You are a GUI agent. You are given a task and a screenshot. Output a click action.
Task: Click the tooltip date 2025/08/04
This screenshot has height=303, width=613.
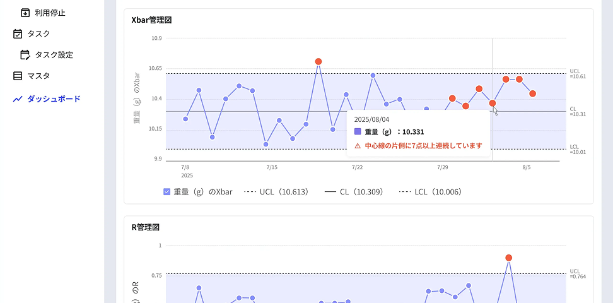pyautogui.click(x=372, y=119)
